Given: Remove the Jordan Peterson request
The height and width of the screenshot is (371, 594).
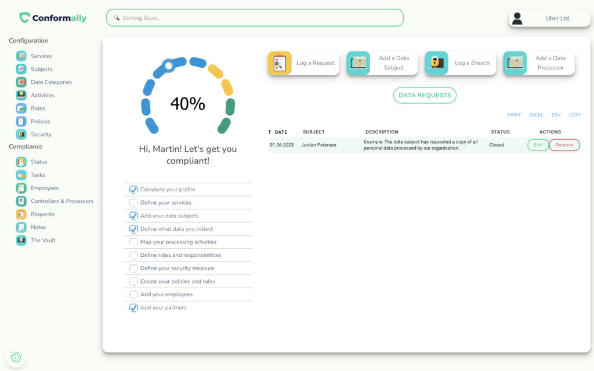Looking at the screenshot, I should (x=564, y=145).
